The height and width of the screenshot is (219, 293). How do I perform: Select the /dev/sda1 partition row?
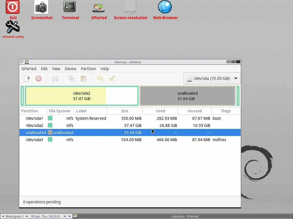(130, 118)
